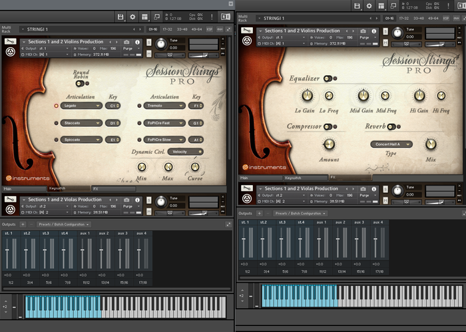Click the Velocity dynamic control button
The image size is (466, 332).
pyautogui.click(x=186, y=152)
